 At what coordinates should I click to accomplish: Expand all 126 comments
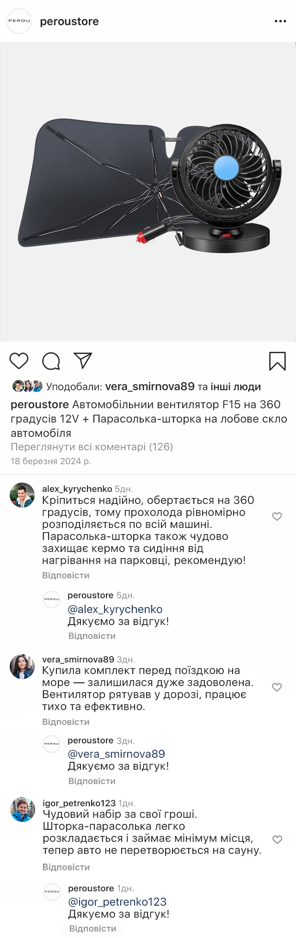pos(92,447)
